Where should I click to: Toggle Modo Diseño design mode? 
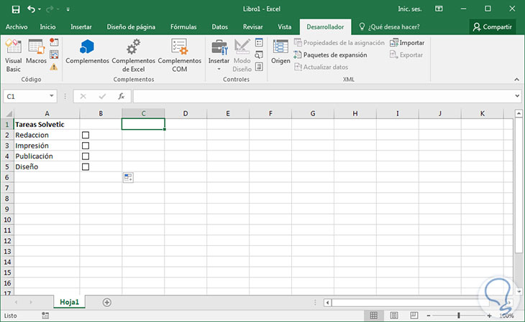[x=242, y=55]
